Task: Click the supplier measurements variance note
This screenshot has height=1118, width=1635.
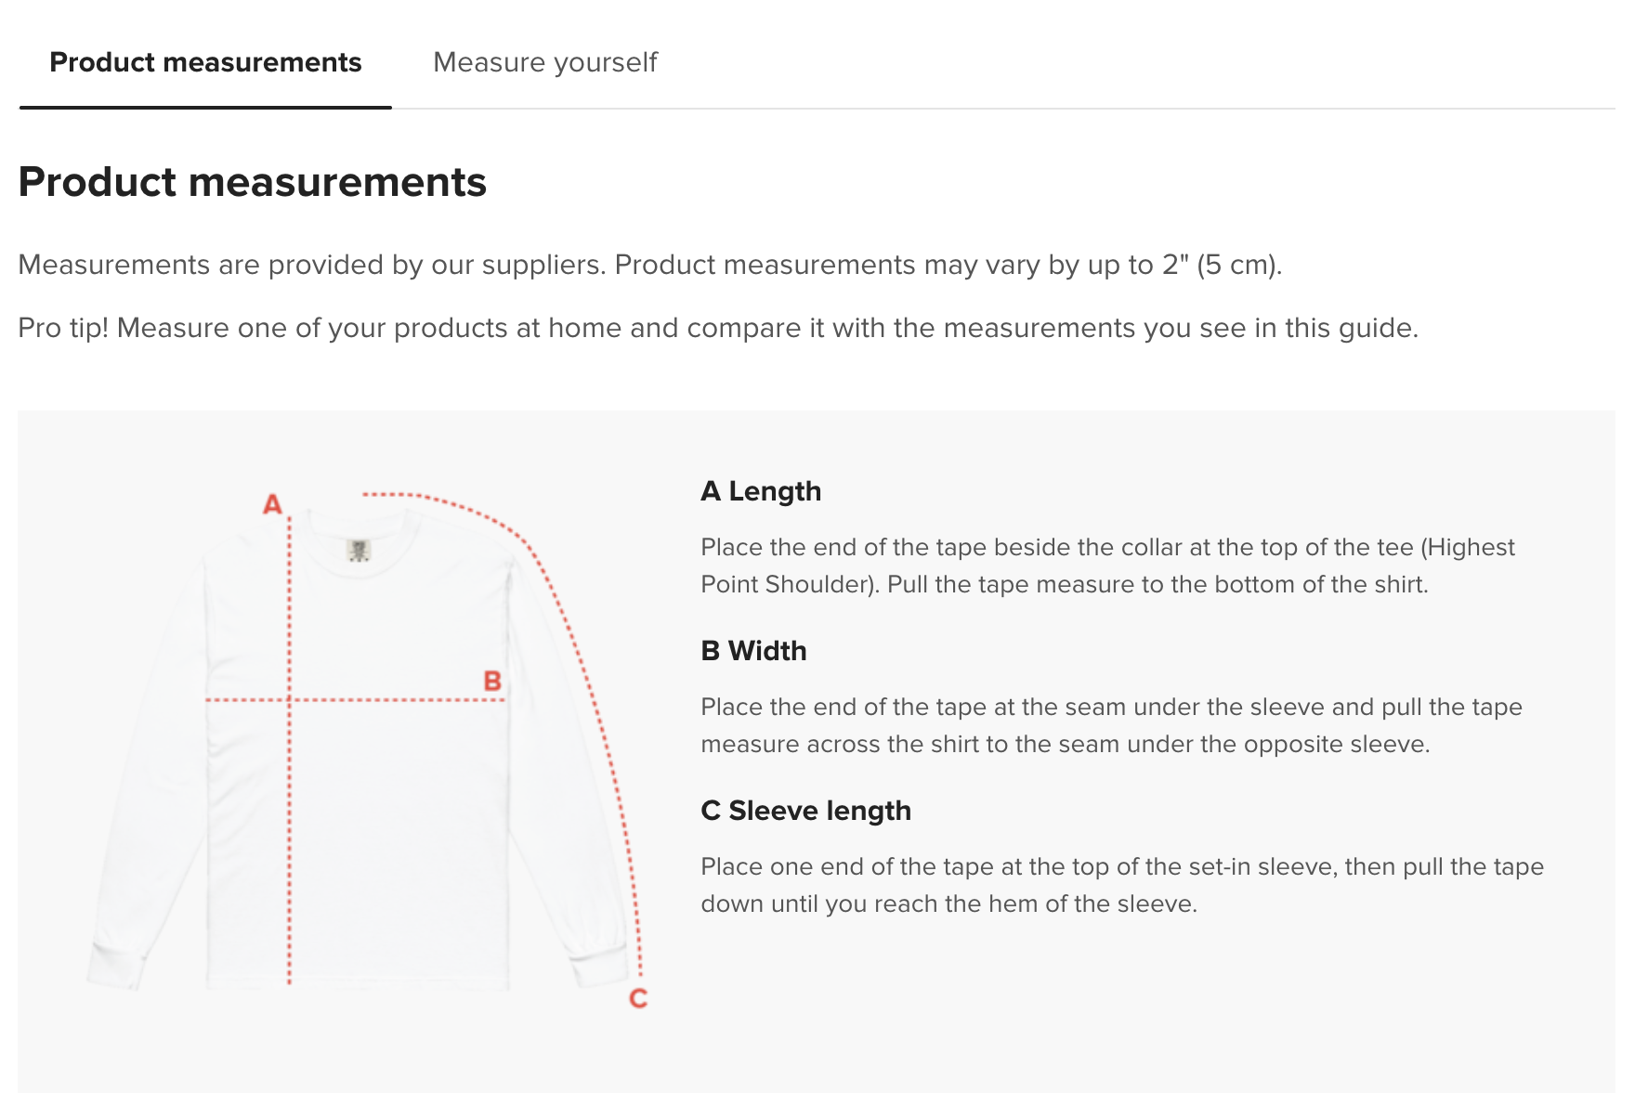Action: coord(650,265)
